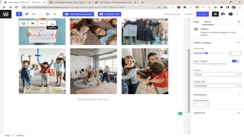This screenshot has width=244, height=137.
Task: Close the settings sidebar
Action: [x=239, y=22]
